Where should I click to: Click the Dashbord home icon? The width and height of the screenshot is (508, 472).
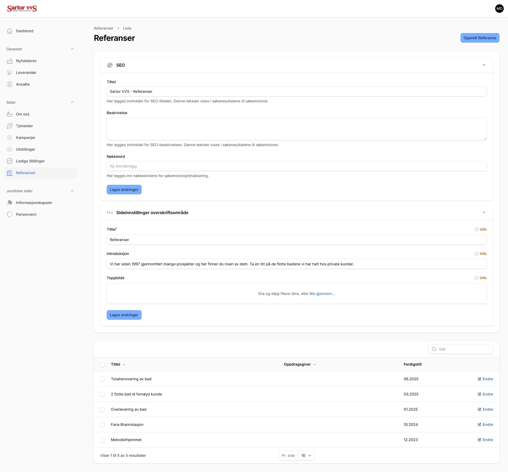pos(10,31)
